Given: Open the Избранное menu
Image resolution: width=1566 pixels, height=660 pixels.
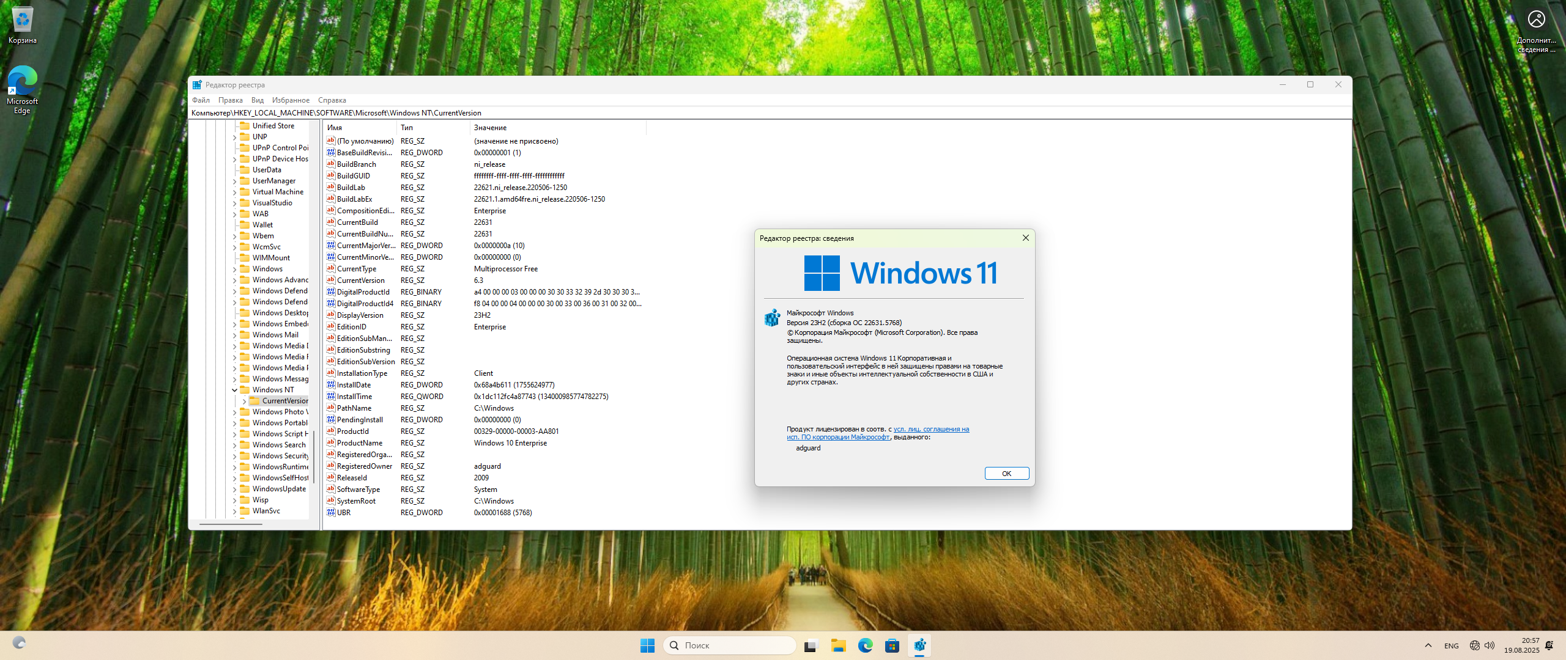Looking at the screenshot, I should 291,100.
